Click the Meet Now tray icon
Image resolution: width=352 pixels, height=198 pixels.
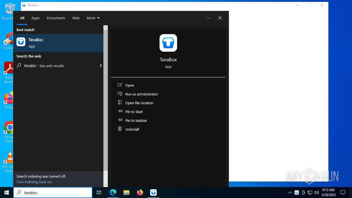303,193
